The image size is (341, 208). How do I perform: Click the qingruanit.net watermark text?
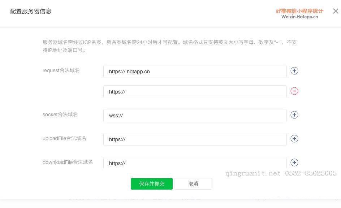[253, 173]
